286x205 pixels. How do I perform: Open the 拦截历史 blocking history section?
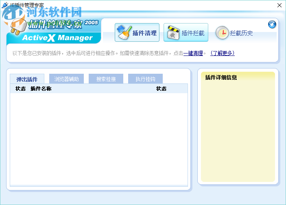coord(234,33)
